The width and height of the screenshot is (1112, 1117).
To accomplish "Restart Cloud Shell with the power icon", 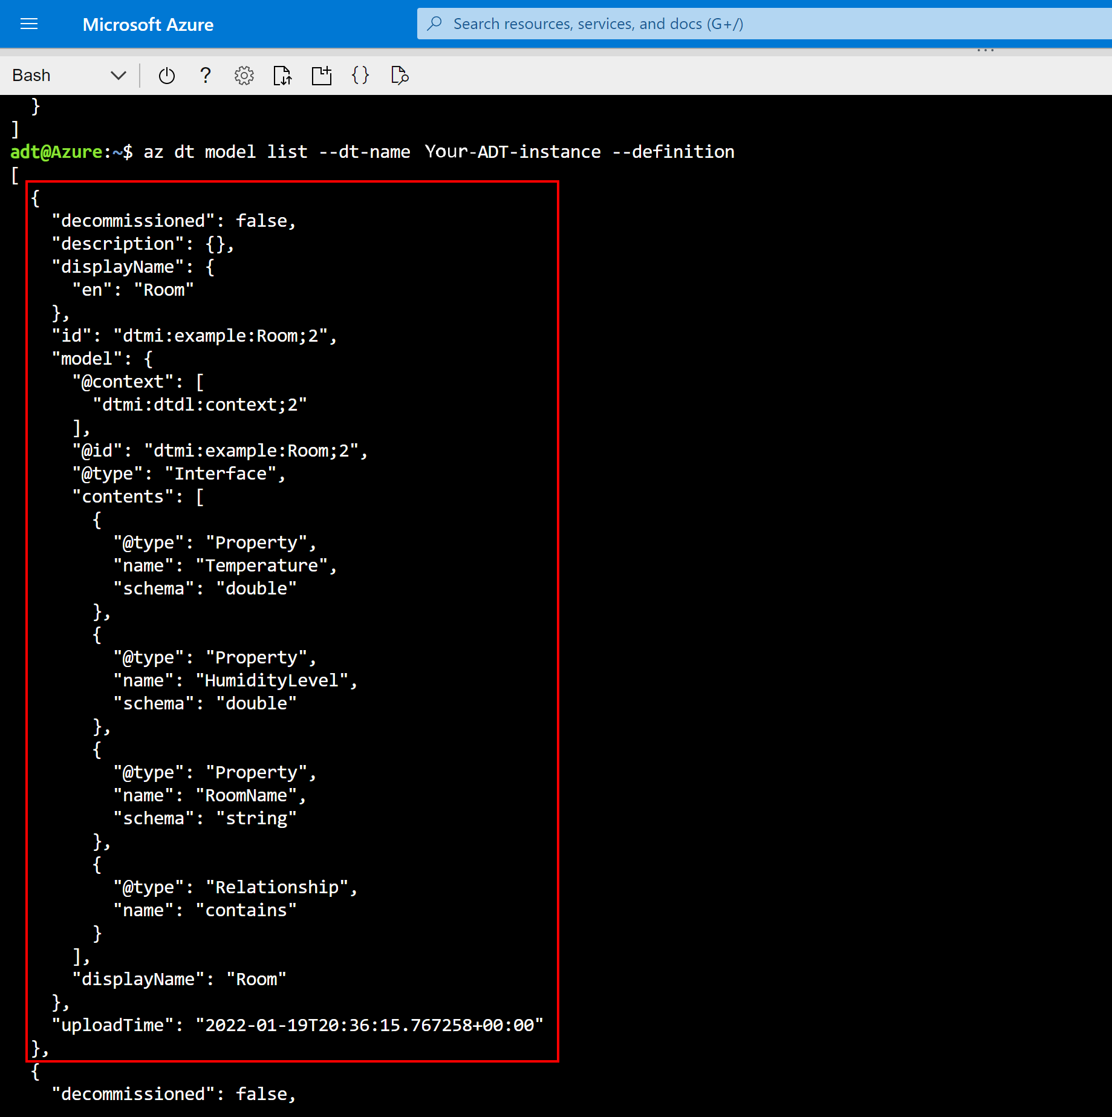I will (x=166, y=76).
